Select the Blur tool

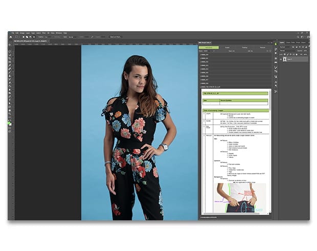[x=10, y=89]
